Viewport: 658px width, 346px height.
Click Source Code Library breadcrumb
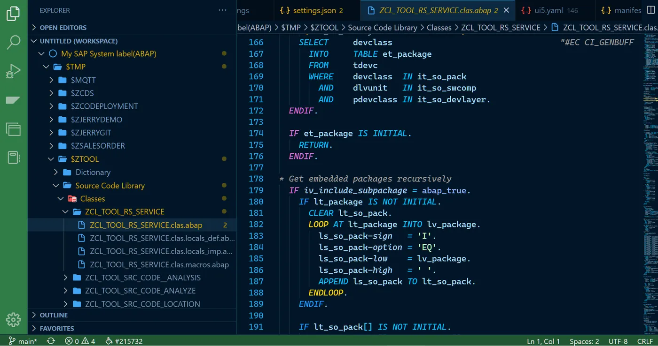pos(383,28)
